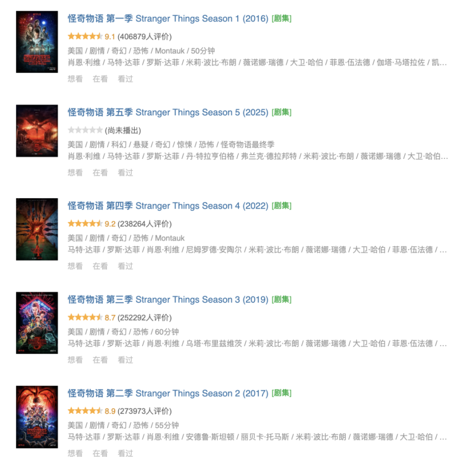Image resolution: width=476 pixels, height=457 pixels.
Task: Open the Stranger Things Season 2 (2017) title link
Action: [x=168, y=393]
